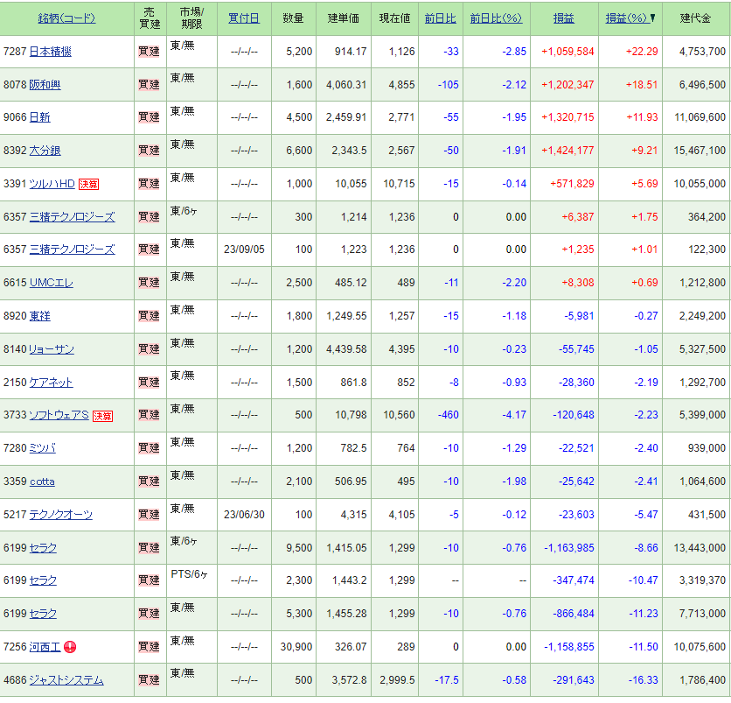The width and height of the screenshot is (731, 703).
Task: Select the ケアネット link
Action: pos(52,383)
